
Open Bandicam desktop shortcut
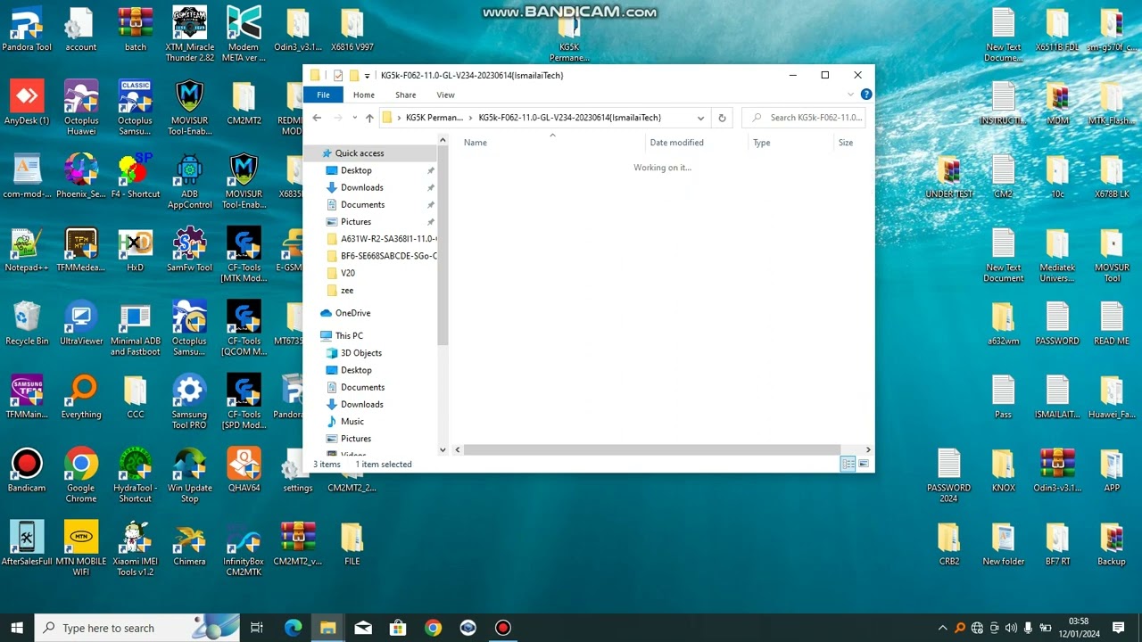tap(27, 469)
